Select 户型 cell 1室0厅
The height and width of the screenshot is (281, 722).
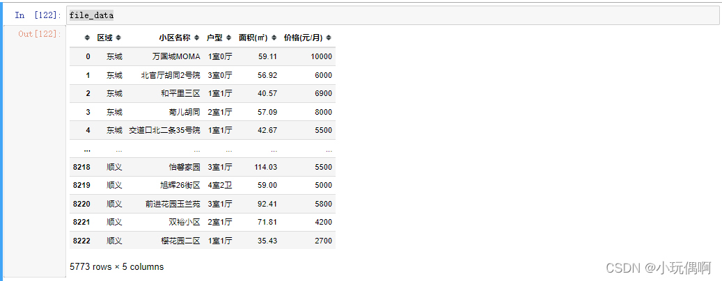(220, 56)
